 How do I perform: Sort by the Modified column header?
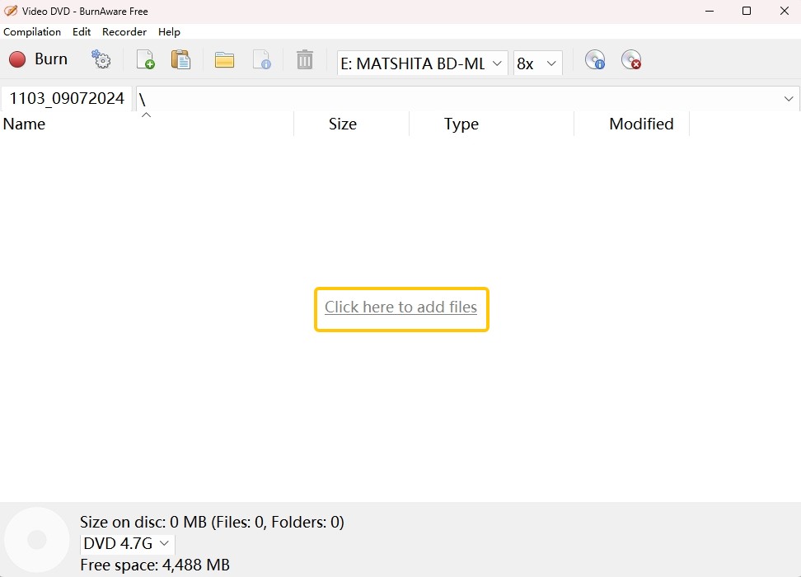coord(631,124)
